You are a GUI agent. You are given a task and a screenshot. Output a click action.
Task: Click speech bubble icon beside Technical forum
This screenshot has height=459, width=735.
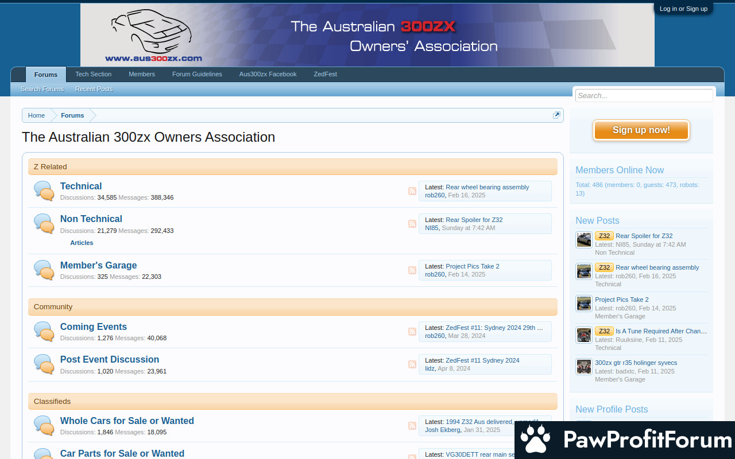[x=44, y=191]
